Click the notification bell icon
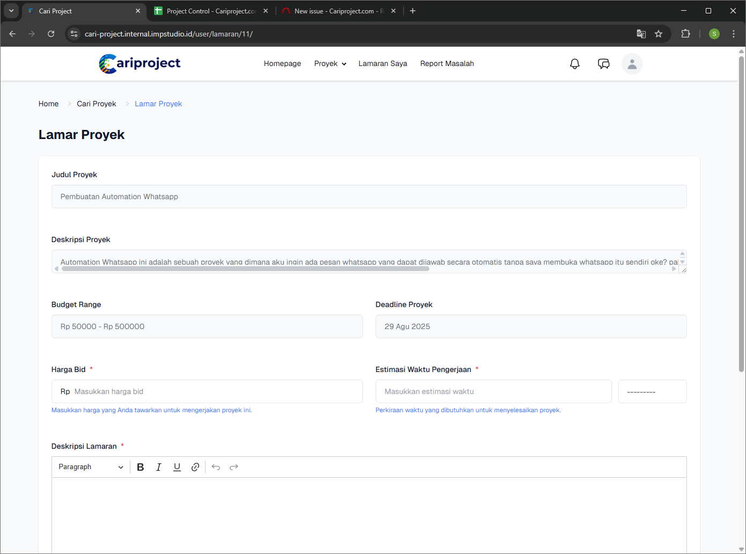Image resolution: width=746 pixels, height=554 pixels. (x=574, y=64)
